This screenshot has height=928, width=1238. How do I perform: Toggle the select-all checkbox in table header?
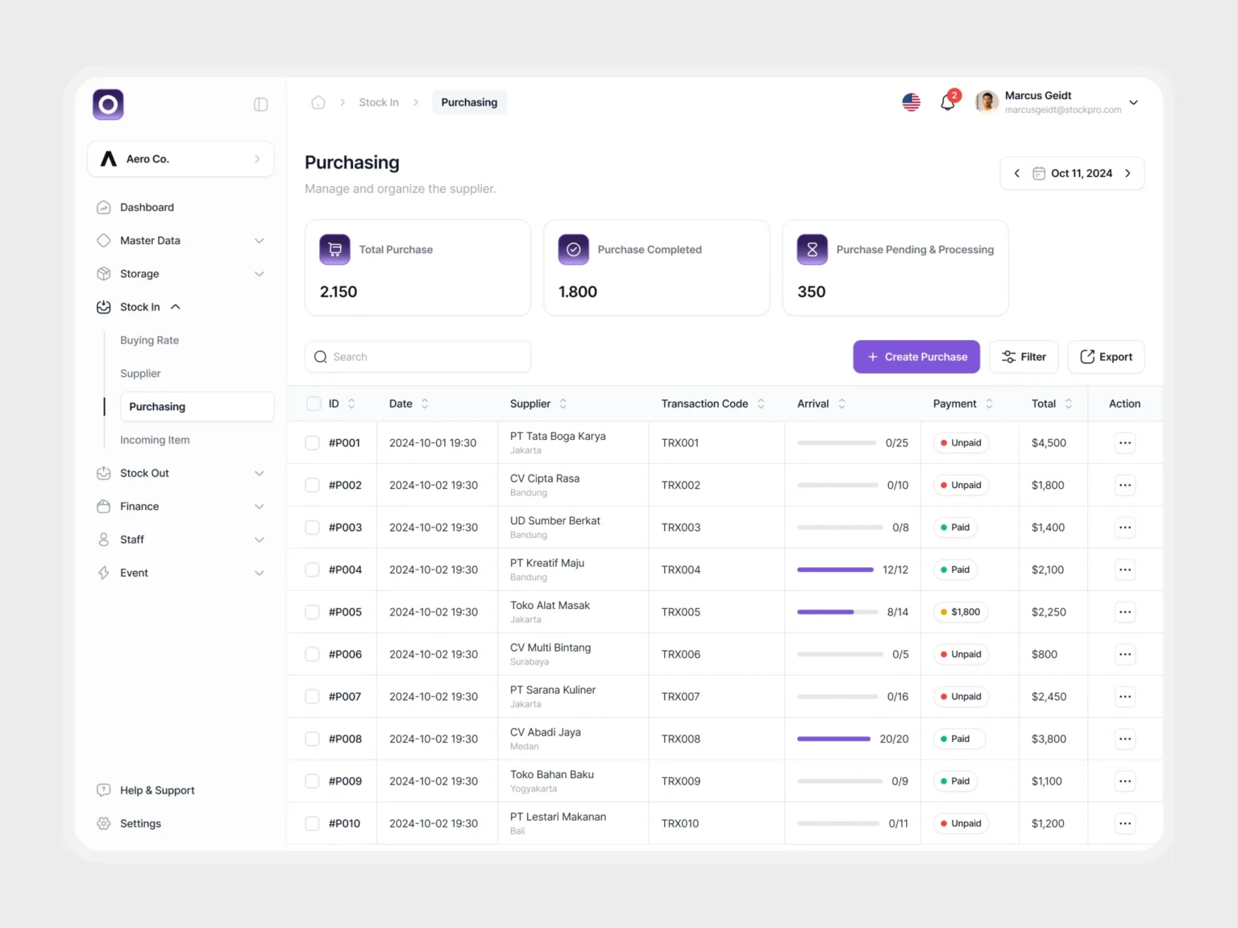pos(314,404)
